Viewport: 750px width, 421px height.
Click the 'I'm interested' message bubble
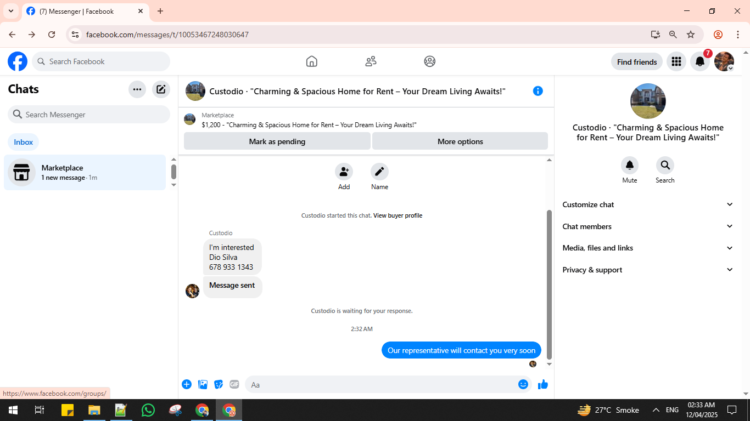232,257
